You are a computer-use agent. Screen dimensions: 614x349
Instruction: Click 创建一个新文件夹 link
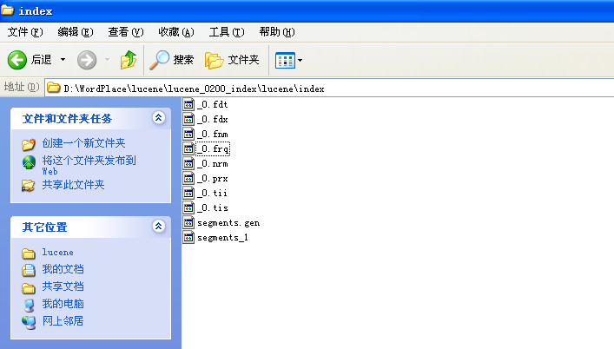coord(83,143)
